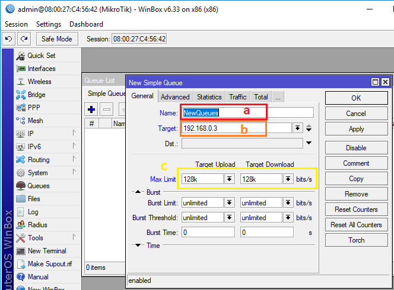
Task: Click the Undo arrow icon in toolbar
Action: 8,39
